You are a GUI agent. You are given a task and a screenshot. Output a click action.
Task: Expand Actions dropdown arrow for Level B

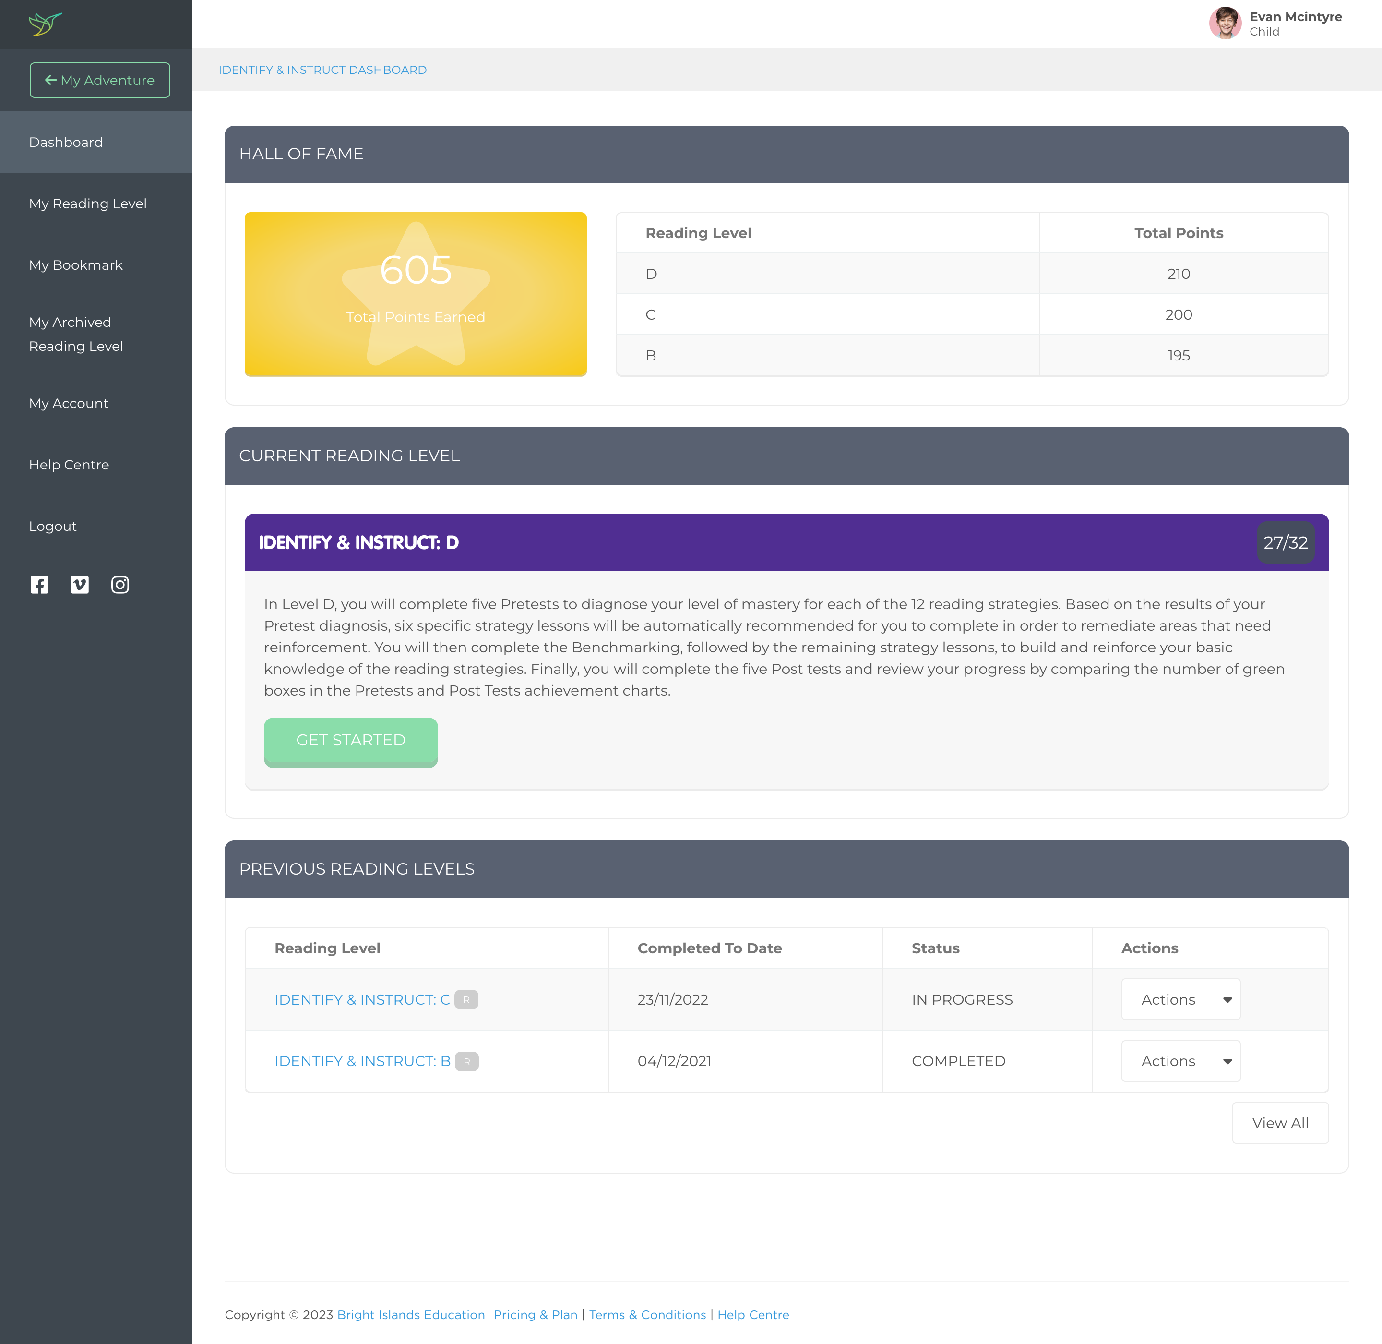pos(1227,1061)
